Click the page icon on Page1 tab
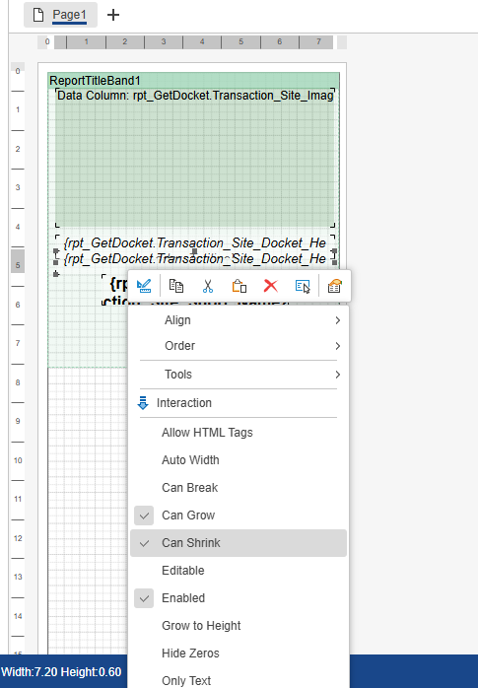The width and height of the screenshot is (478, 688). click(38, 15)
